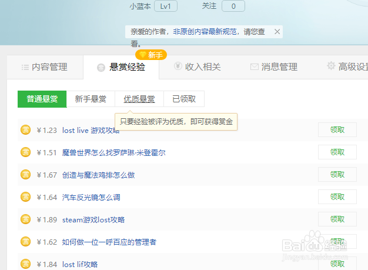This screenshot has height=270, width=368.
Task: Open the 如何做一位一呼百应的管理者 link
Action: 109,242
